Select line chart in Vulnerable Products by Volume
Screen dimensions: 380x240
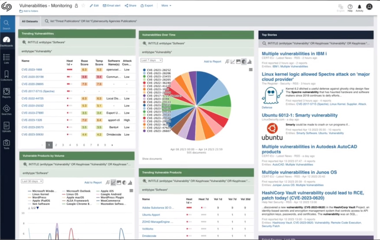click(113, 183)
